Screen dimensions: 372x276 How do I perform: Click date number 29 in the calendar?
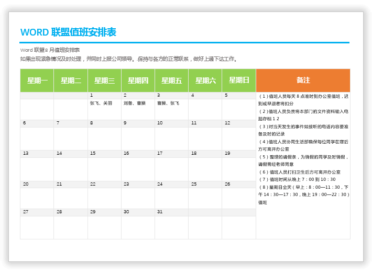point(93,212)
